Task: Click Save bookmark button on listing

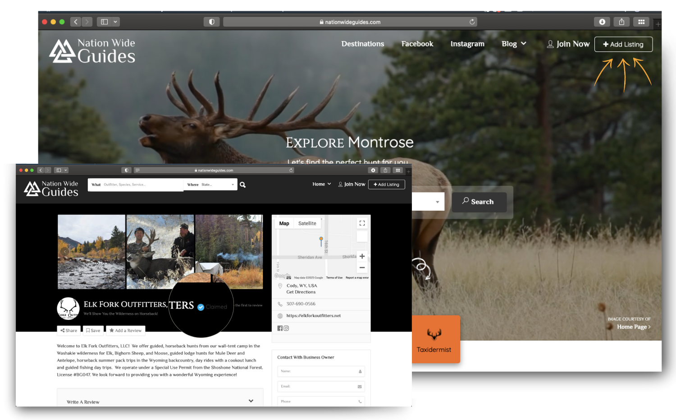Action: pyautogui.click(x=93, y=330)
